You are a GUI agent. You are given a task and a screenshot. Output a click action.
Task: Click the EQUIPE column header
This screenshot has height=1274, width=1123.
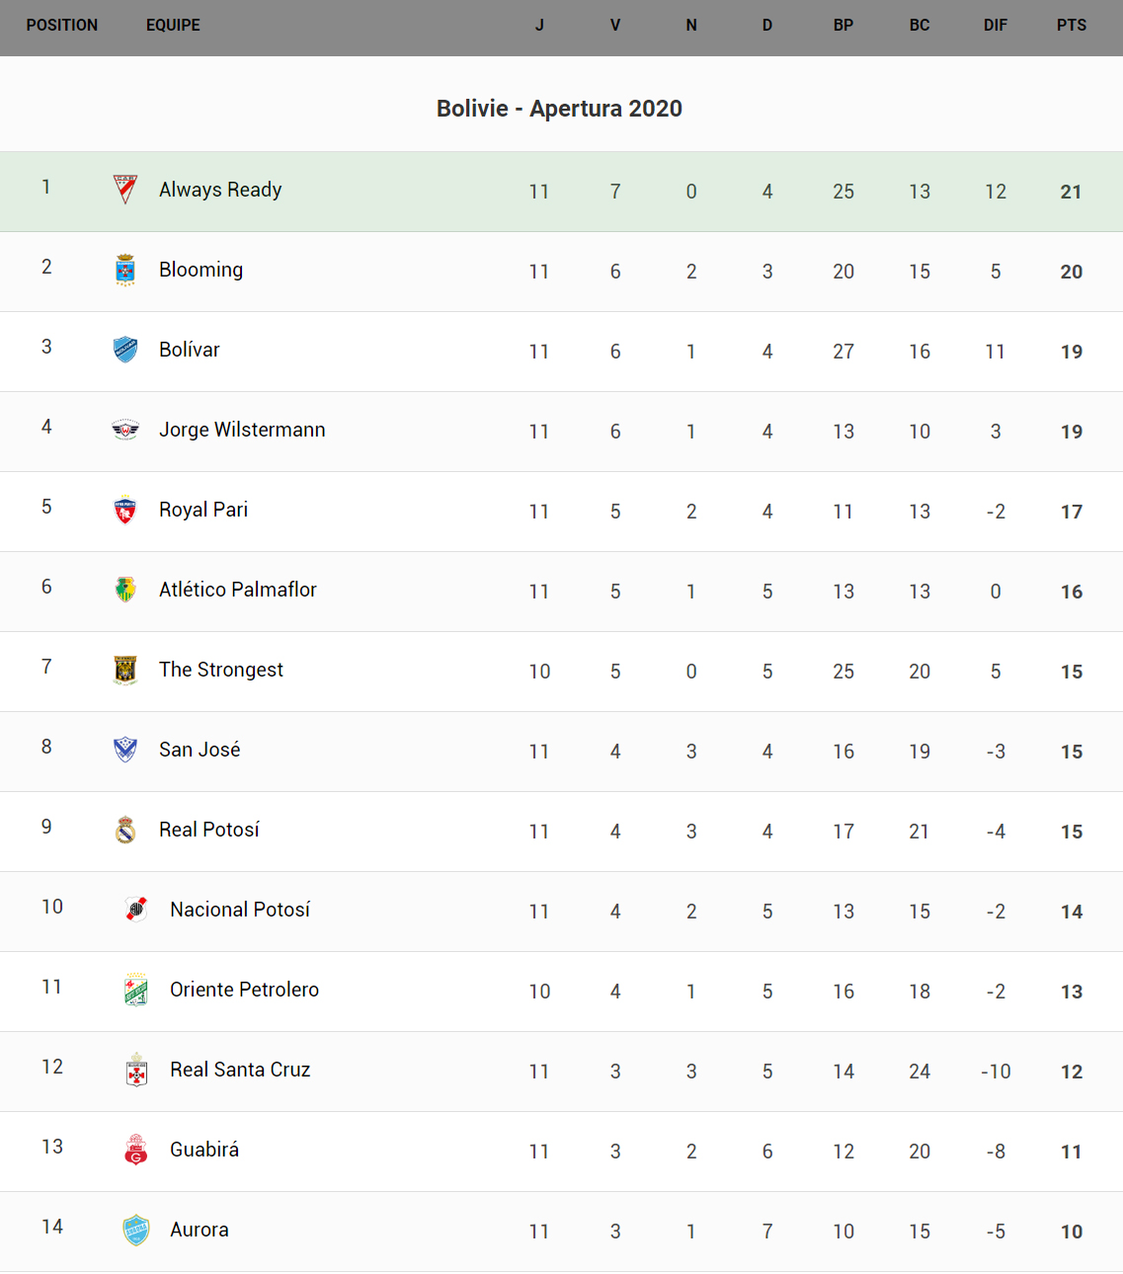click(173, 26)
